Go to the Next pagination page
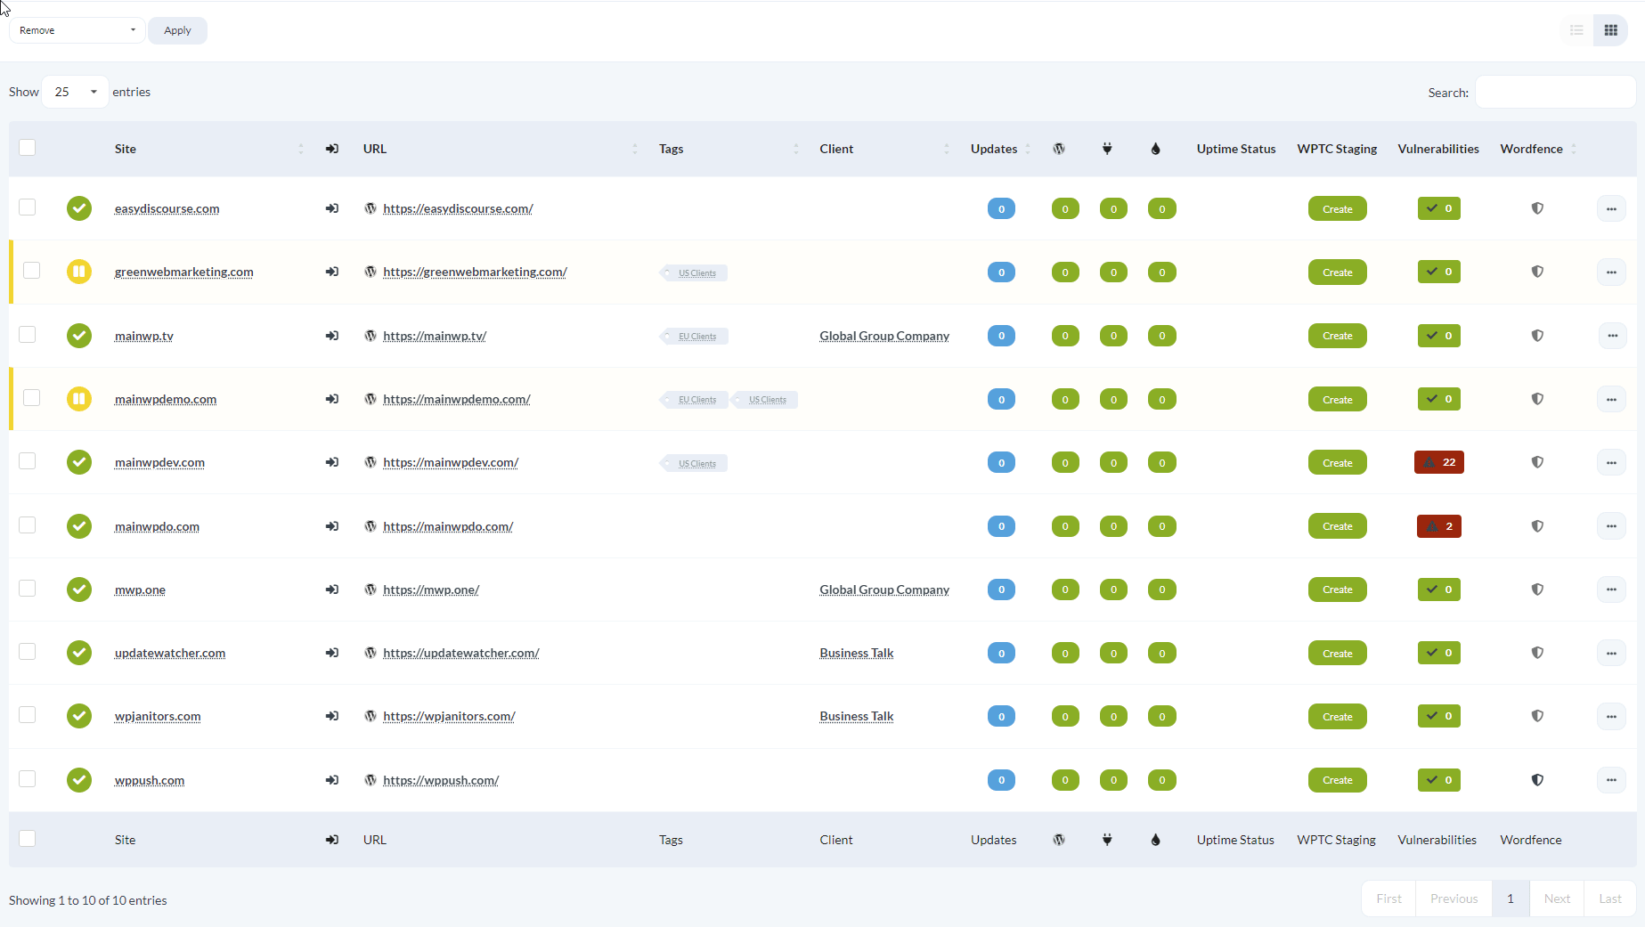The width and height of the screenshot is (1645, 927). coord(1557,899)
